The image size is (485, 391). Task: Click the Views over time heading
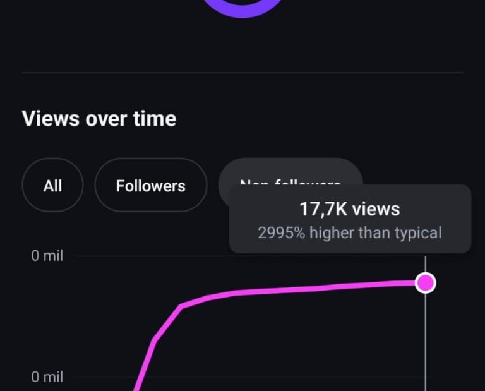coord(99,119)
